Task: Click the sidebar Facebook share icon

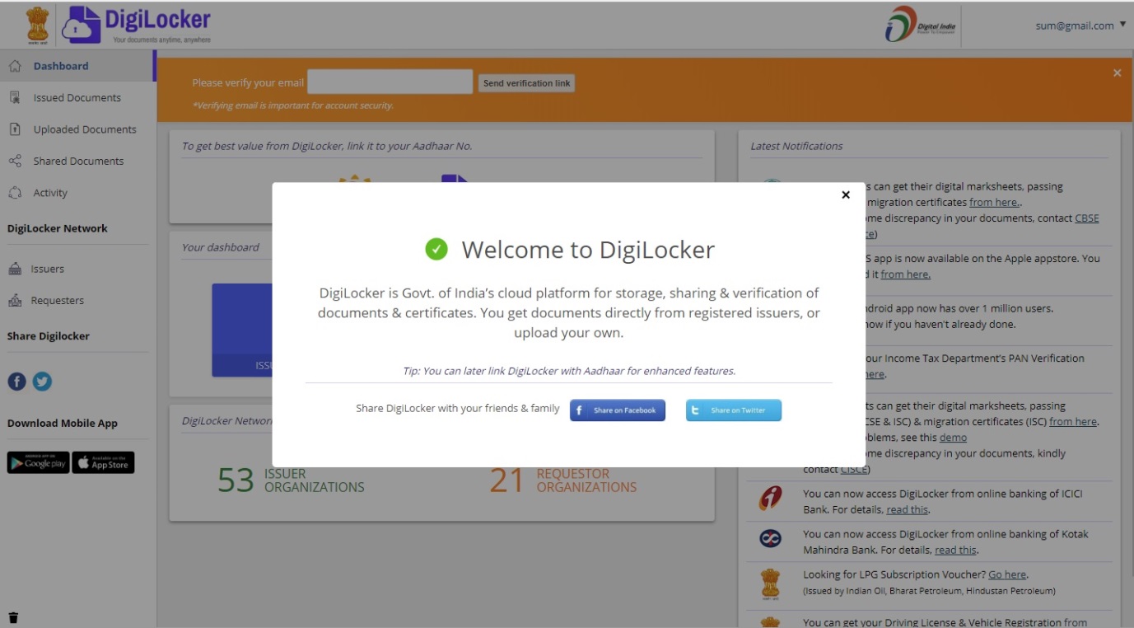Action: (17, 382)
